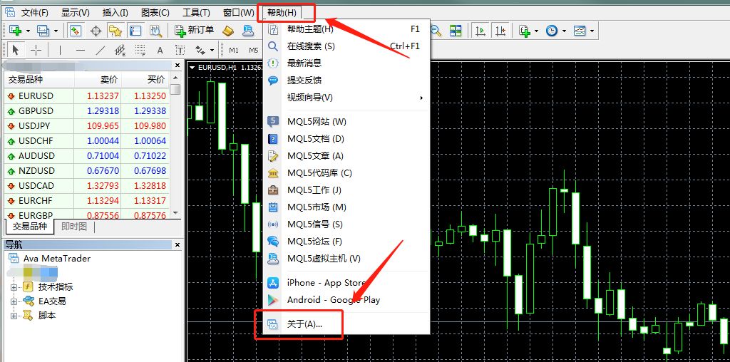Select the Trendline drawing tool

coord(100,50)
